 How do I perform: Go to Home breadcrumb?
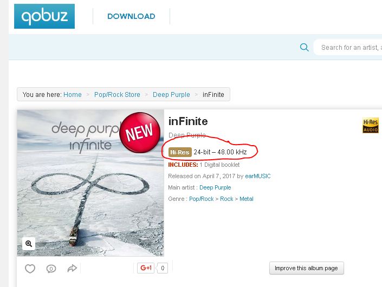pyautogui.click(x=73, y=94)
